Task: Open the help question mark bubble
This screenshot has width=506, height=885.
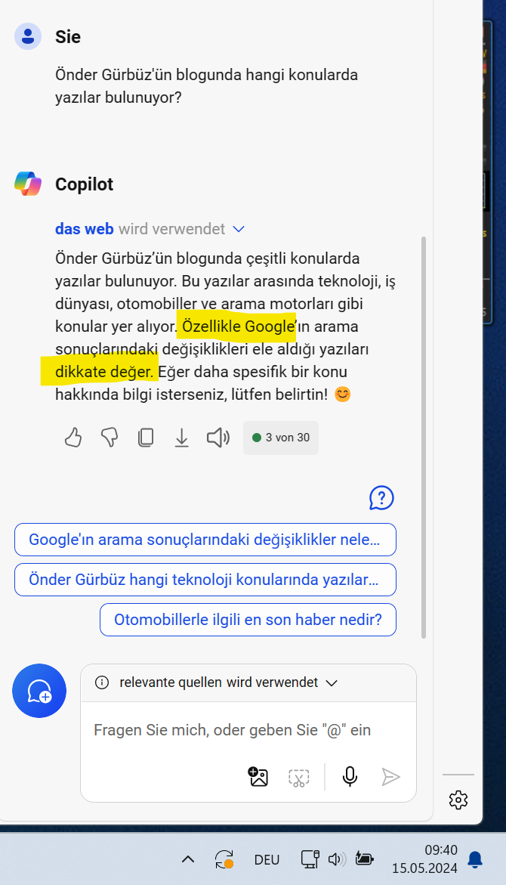Action: coord(381,498)
